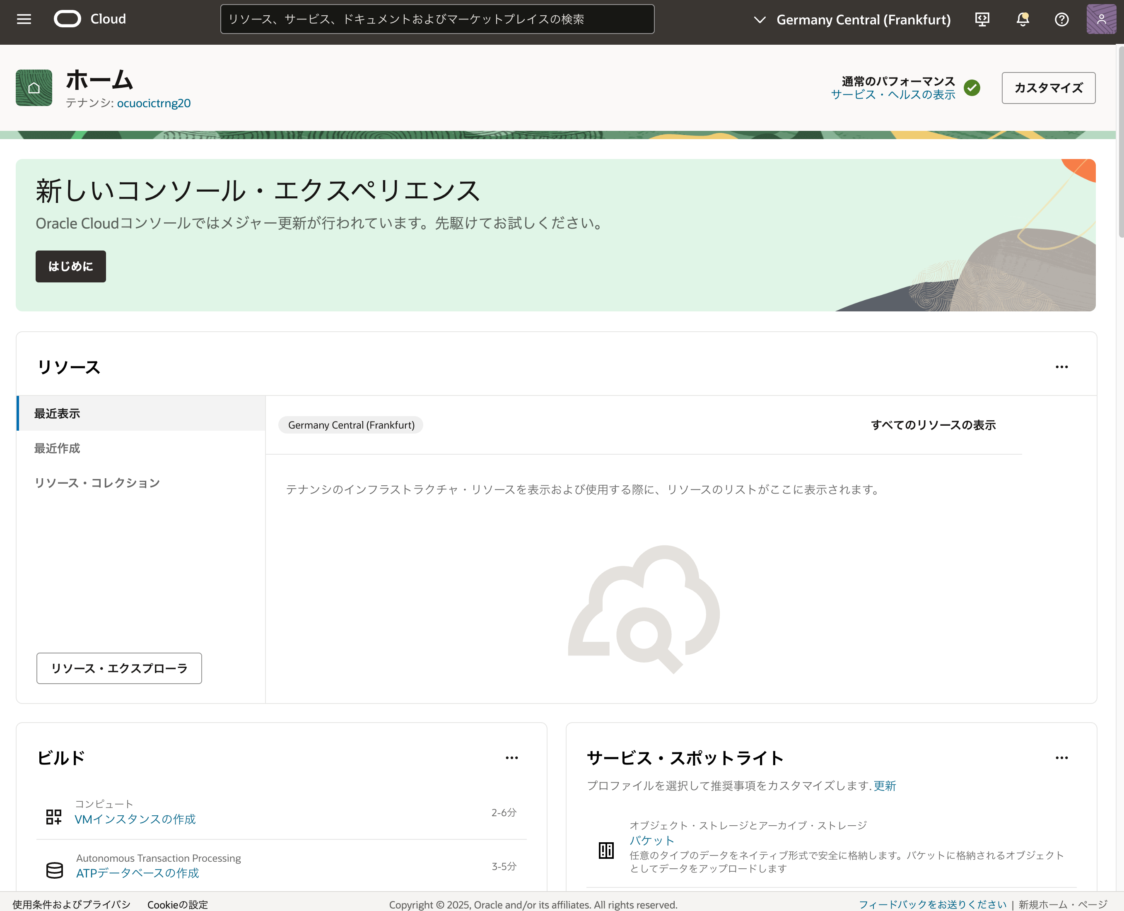Click フィードバックをお送りください link
This screenshot has height=911, width=1124.
point(933,904)
